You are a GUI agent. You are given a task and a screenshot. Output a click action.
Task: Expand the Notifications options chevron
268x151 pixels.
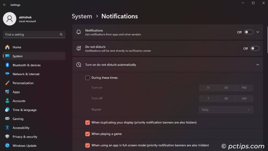point(258,32)
